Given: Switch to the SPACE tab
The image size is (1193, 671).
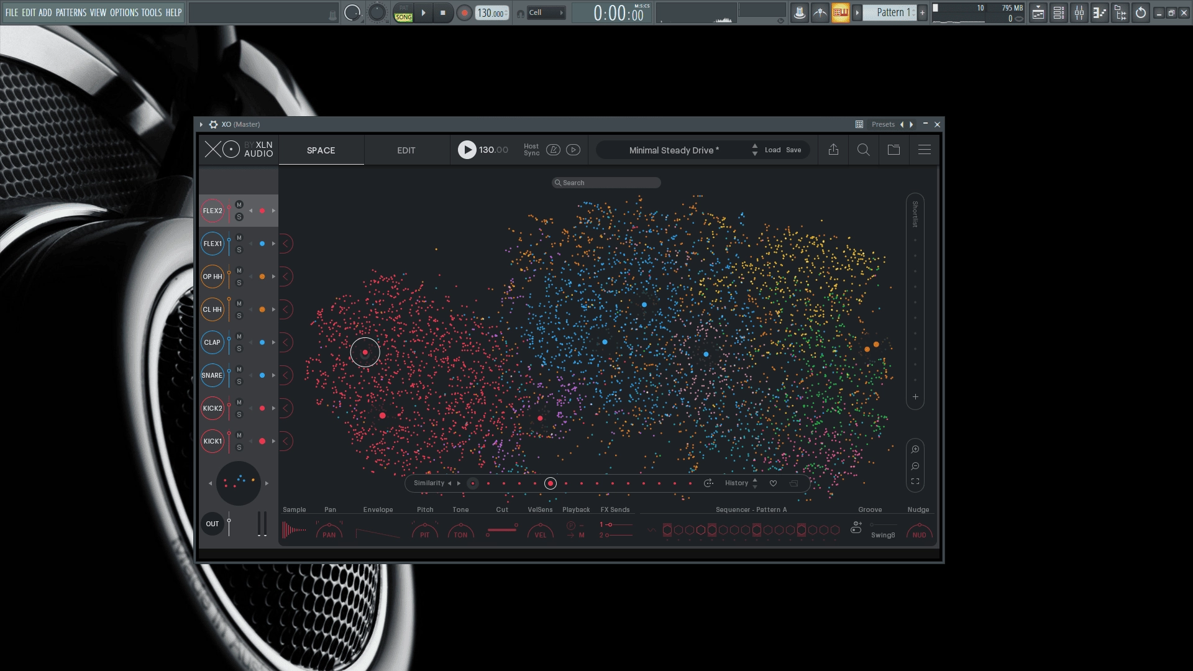Looking at the screenshot, I should 321,150.
